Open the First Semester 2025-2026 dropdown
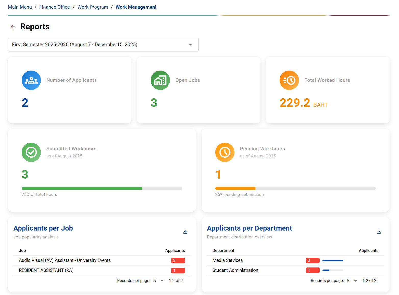Image resolution: width=399 pixels, height=295 pixels. [x=103, y=45]
